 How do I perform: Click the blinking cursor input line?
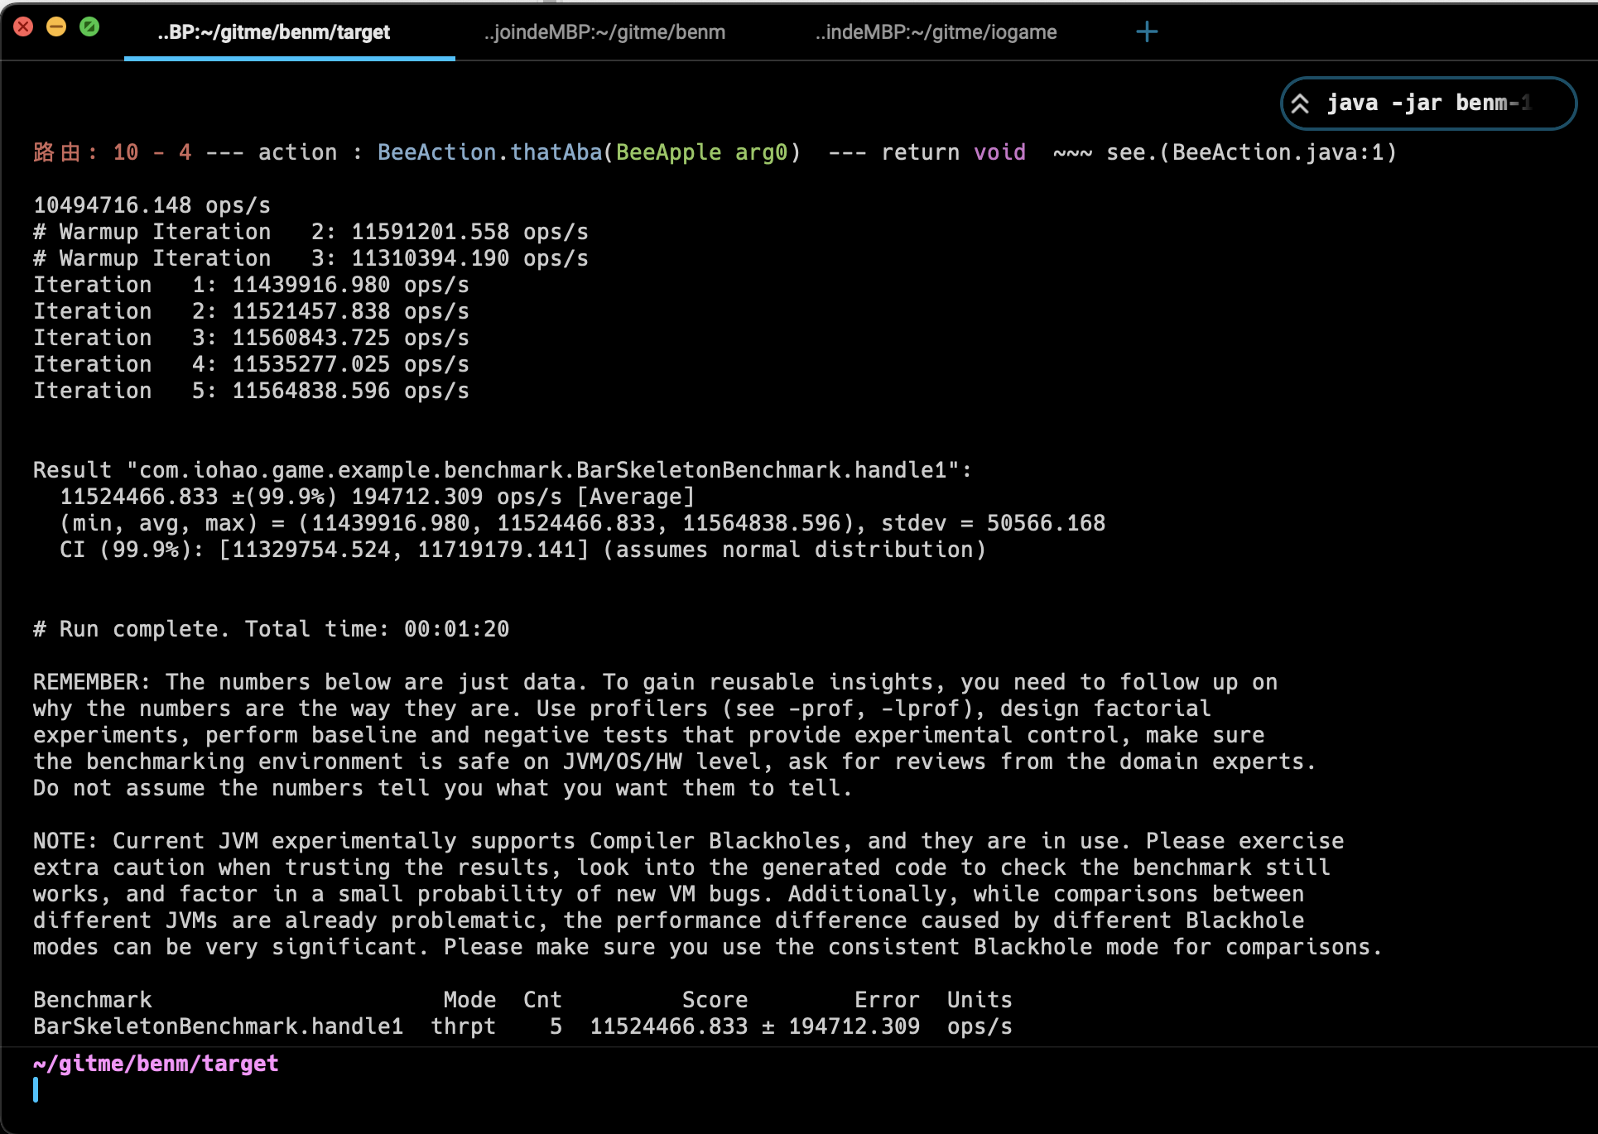point(36,1090)
